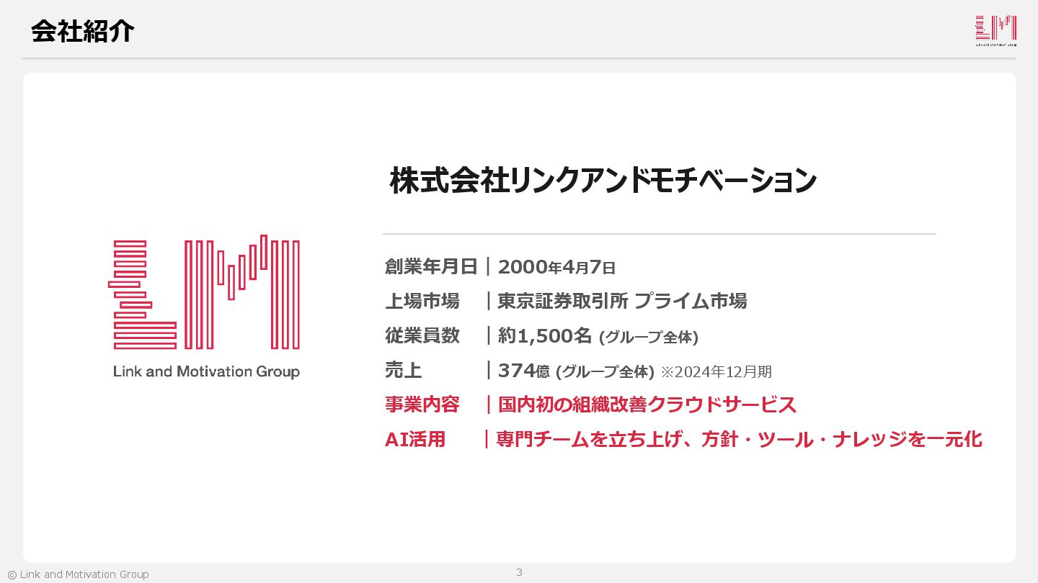Click the page number 3 in the footer

[519, 573]
